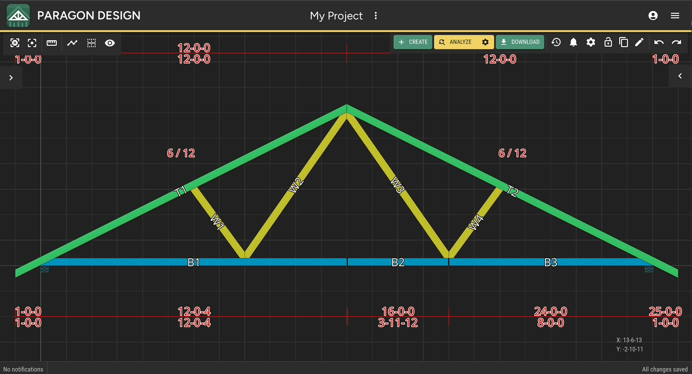Open the hamburger main menu

point(675,16)
